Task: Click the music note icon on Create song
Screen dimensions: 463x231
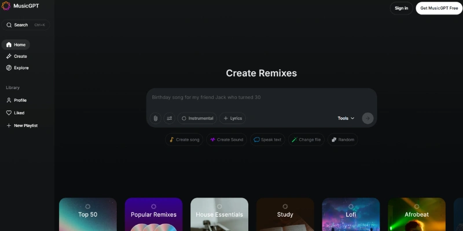Action: 171,140
